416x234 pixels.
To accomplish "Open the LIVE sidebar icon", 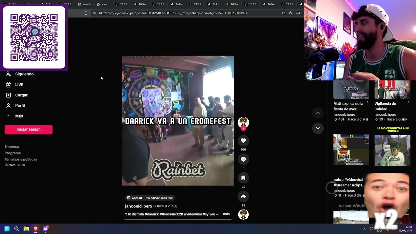I will pyautogui.click(x=8, y=85).
